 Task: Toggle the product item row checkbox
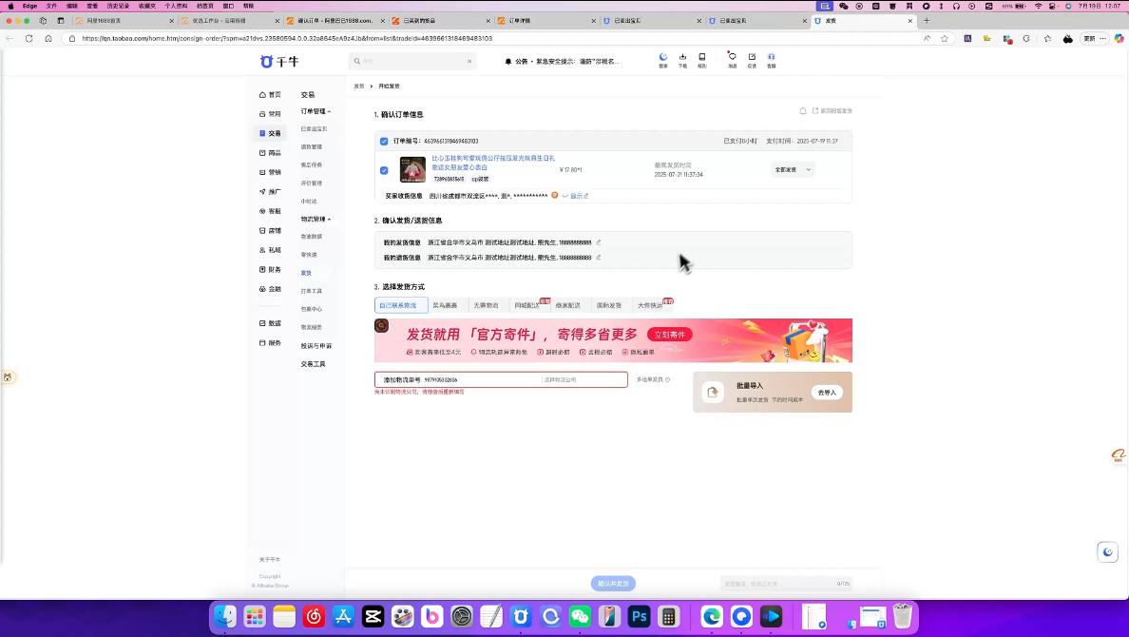[x=384, y=170]
